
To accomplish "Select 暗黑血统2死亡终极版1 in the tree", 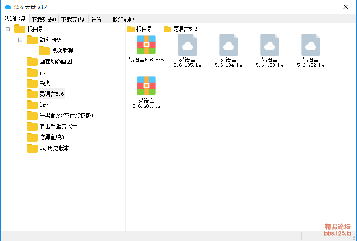I will click(x=66, y=116).
